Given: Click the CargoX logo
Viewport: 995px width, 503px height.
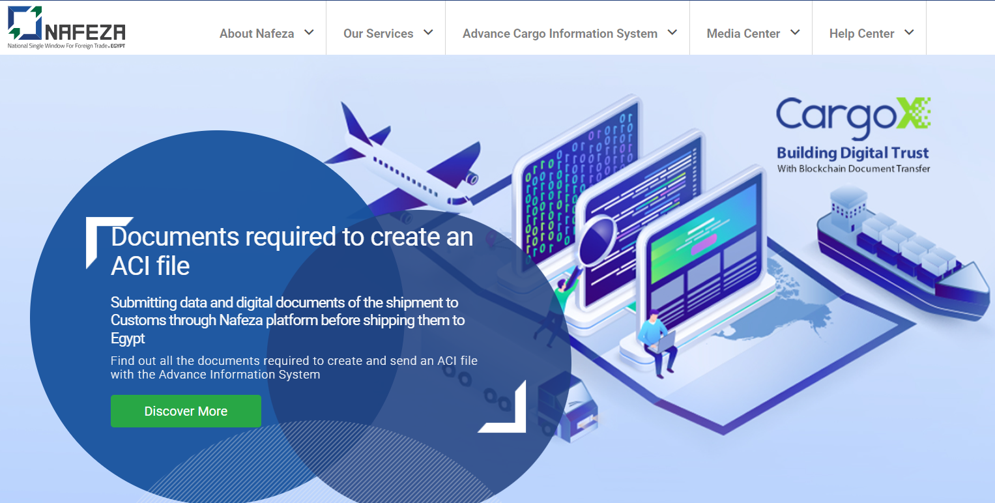Looking at the screenshot, I should (x=853, y=135).
